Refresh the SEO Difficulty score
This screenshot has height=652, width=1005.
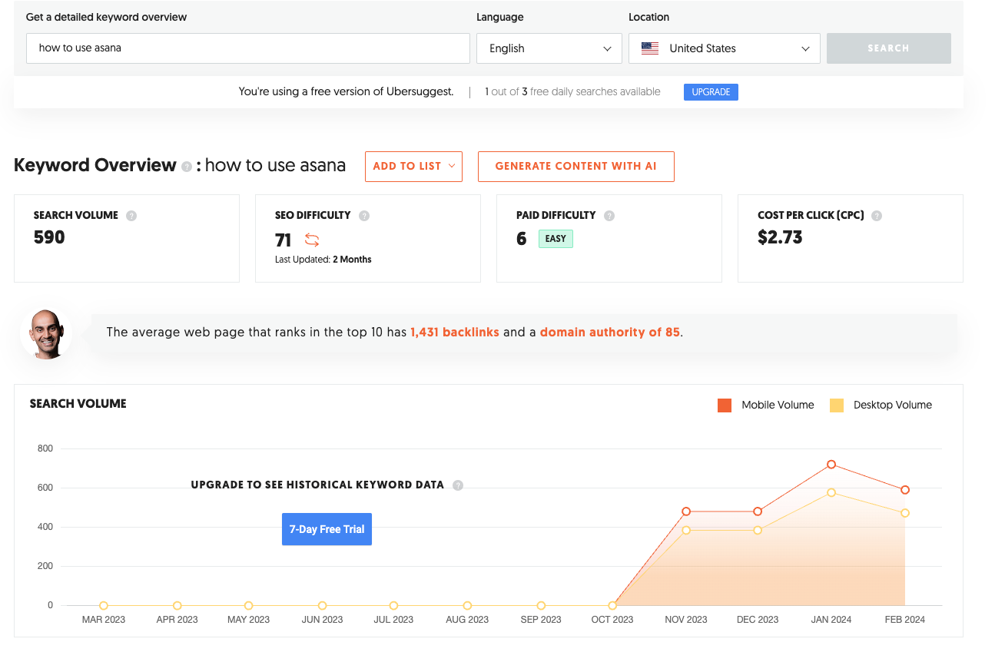(x=312, y=240)
